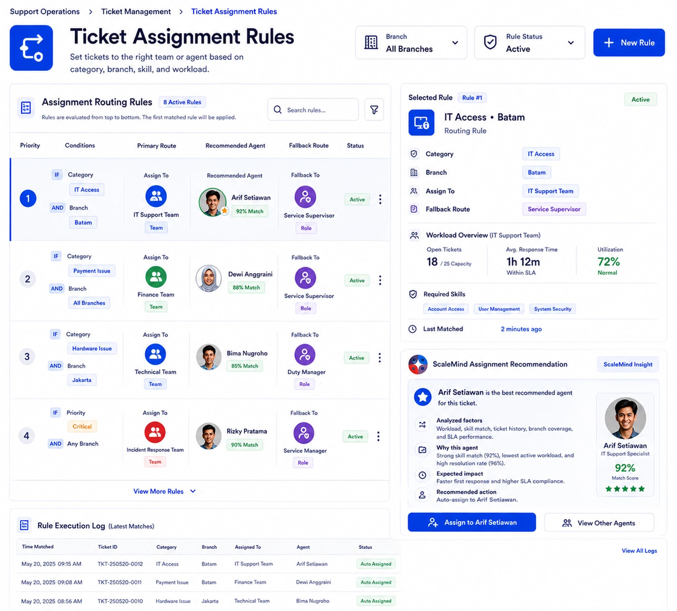
Task: Click Assign to Arif Setiawan button
Action: [471, 522]
